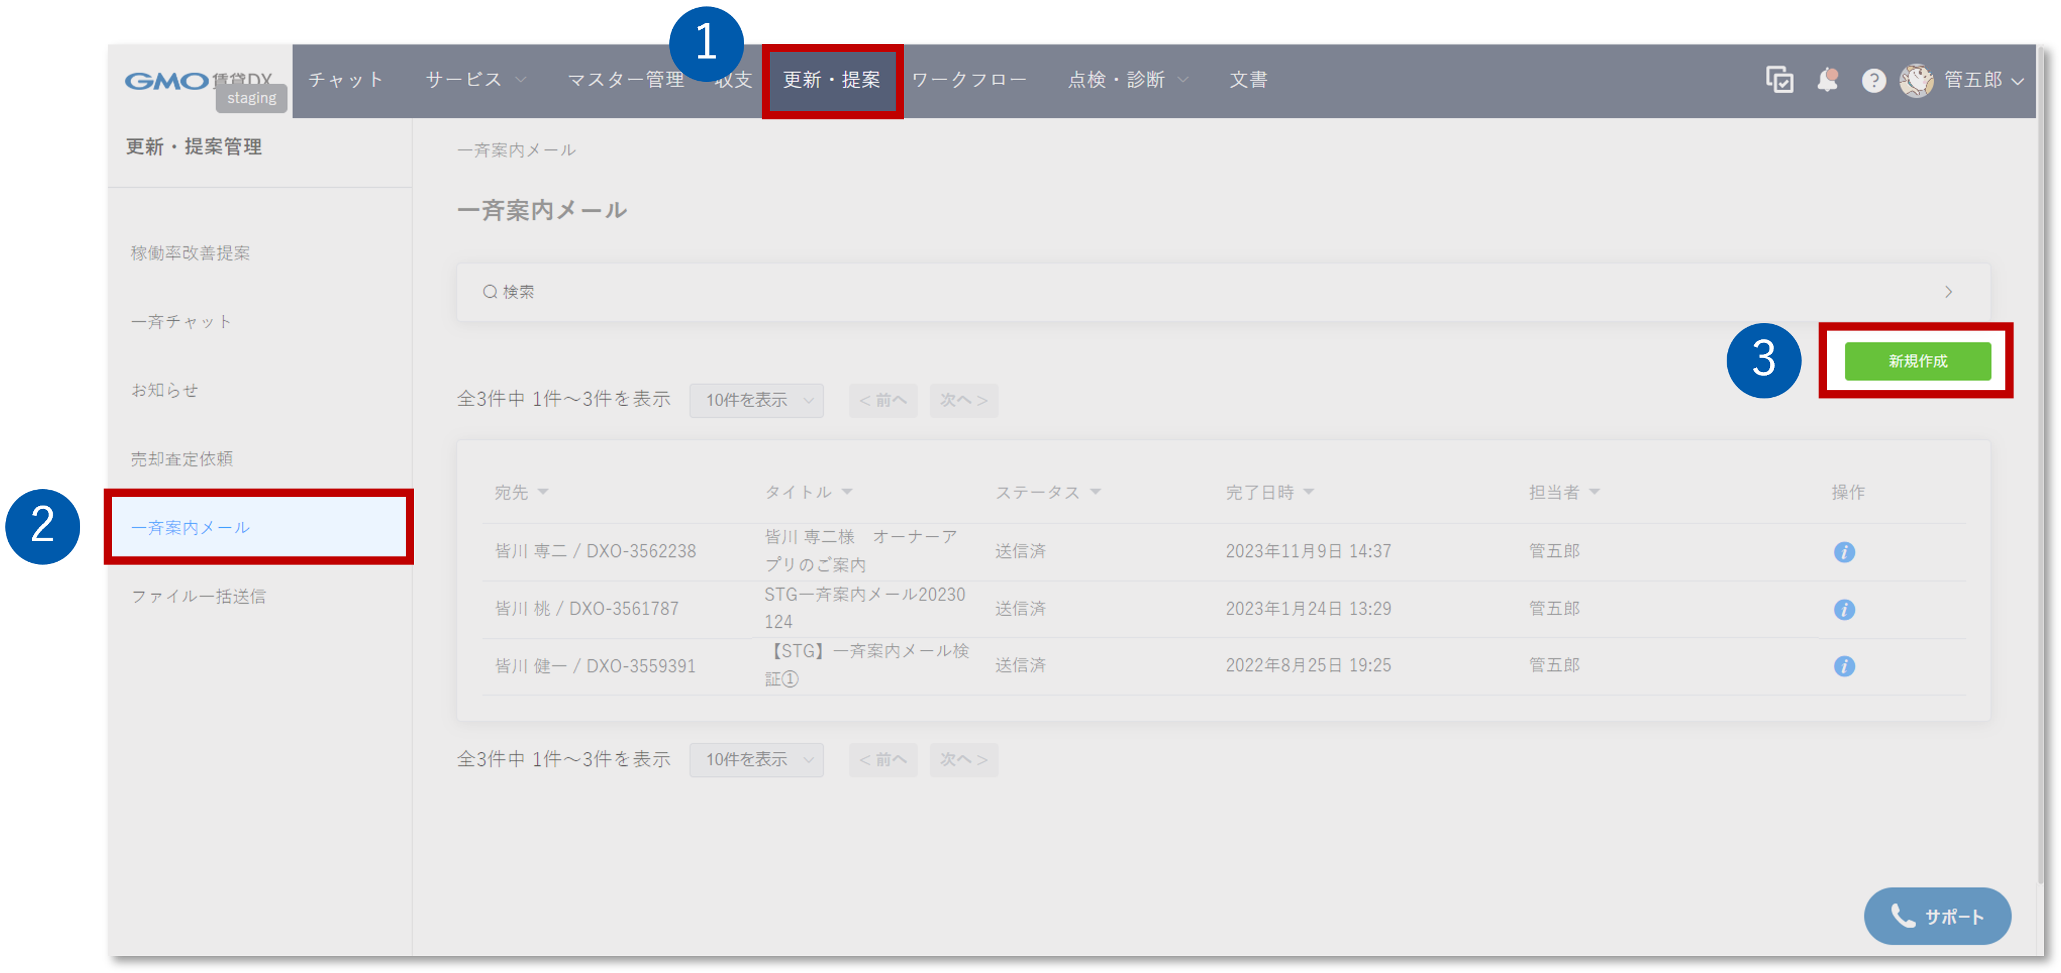2061x973 pixels.
Task: Open info icon for 皆川 桃 row
Action: 1844,609
